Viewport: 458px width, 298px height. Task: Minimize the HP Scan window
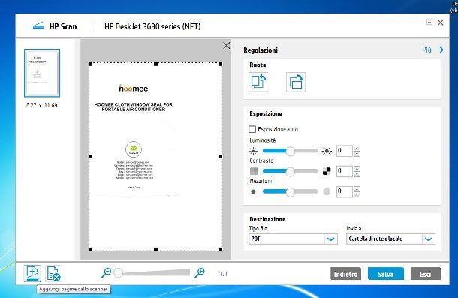tap(429, 23)
